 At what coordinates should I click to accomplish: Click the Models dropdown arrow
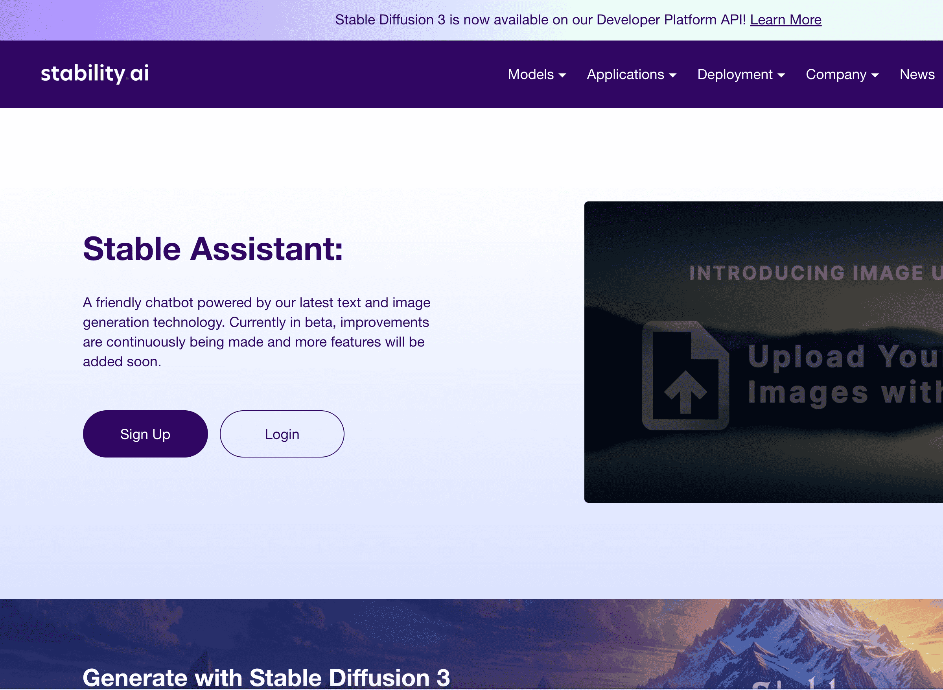tap(562, 75)
